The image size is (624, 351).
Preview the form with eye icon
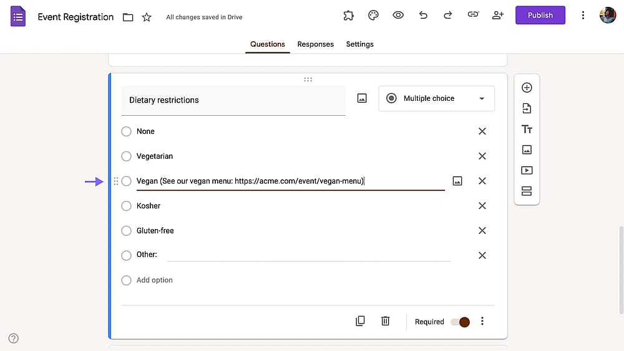(398, 15)
